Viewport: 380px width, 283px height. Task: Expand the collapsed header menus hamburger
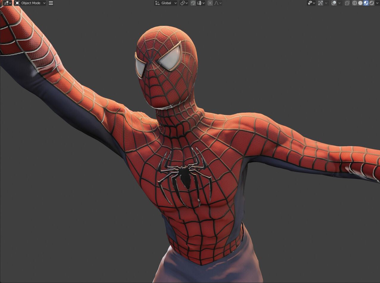pyautogui.click(x=51, y=3)
